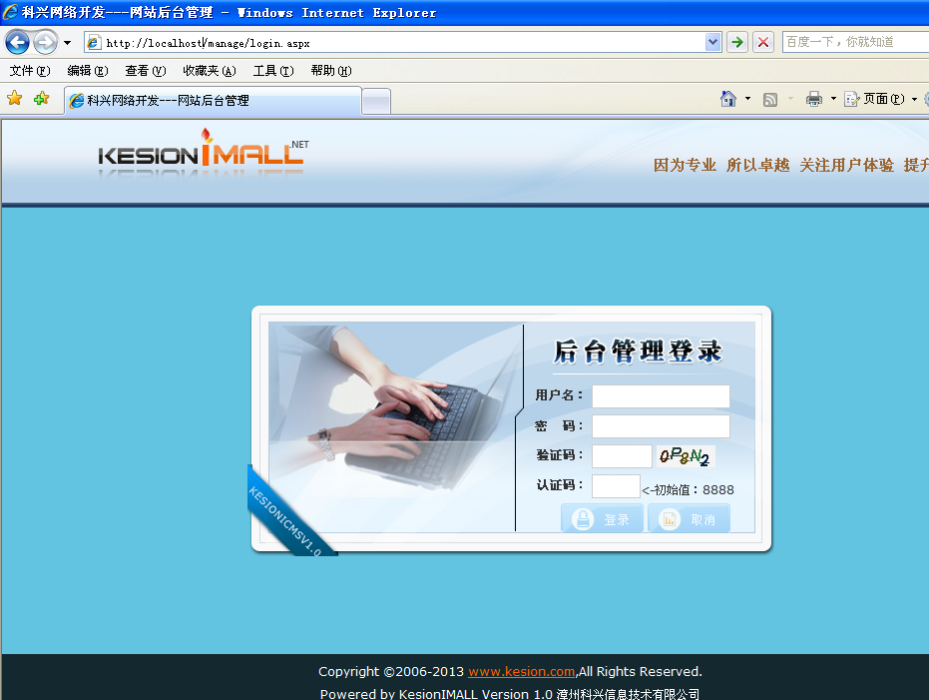Select the 科兴网络开发 browser tab
Image resolution: width=929 pixels, height=700 pixels.
[x=212, y=101]
